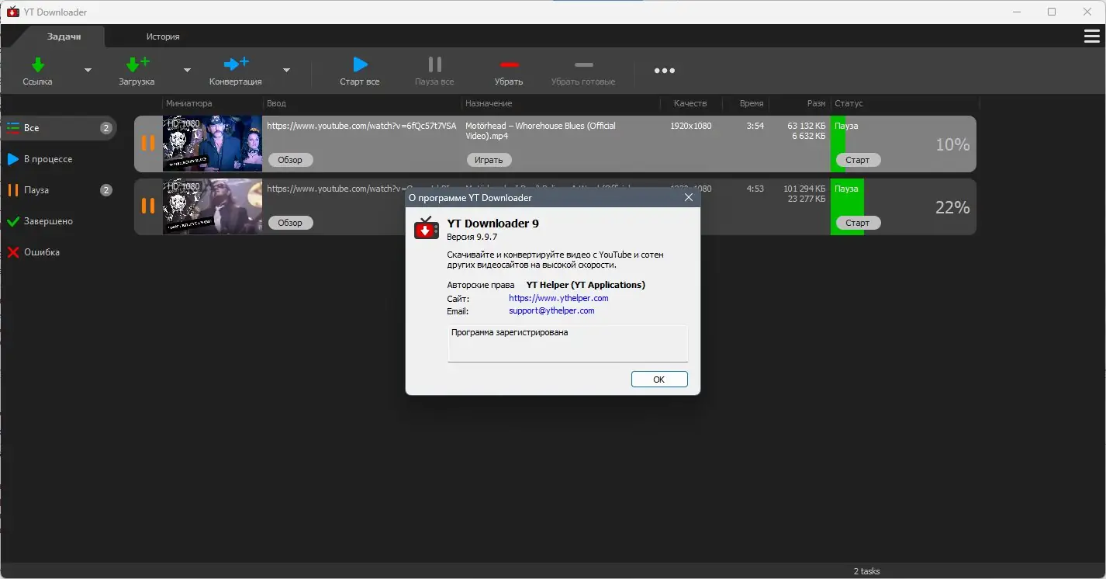
Task: Click Обзор in the Whorehouse Blues row
Action: tap(291, 160)
